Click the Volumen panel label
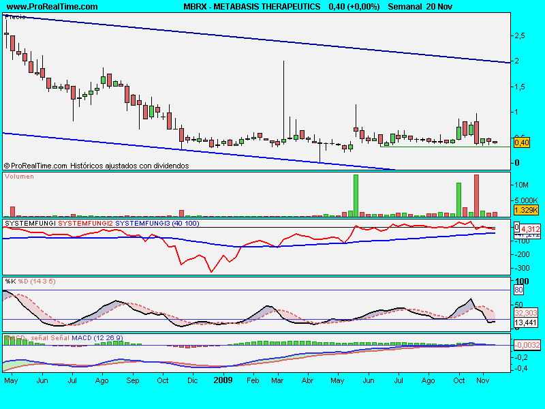 click(x=19, y=177)
